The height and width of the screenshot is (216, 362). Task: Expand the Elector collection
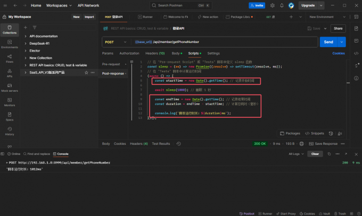point(26,50)
